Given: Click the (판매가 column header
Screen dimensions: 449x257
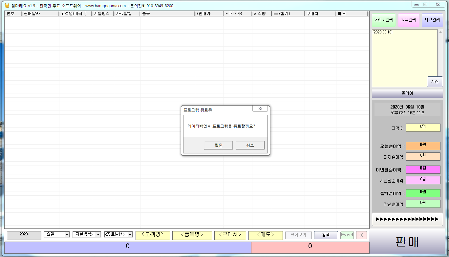Looking at the screenshot, I should pos(209,14).
